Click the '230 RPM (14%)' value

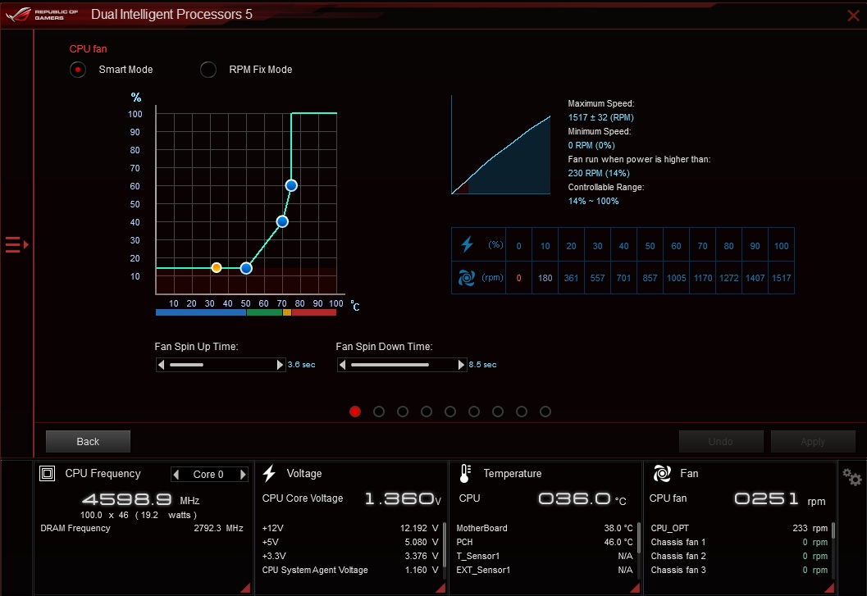(x=599, y=173)
